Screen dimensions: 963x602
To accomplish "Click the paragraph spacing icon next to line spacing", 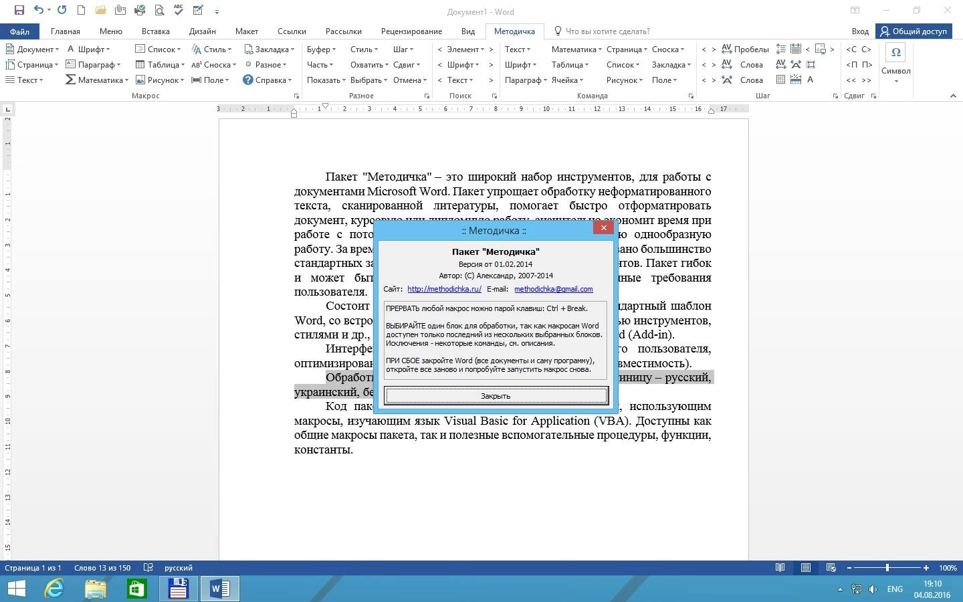I will pos(795,49).
